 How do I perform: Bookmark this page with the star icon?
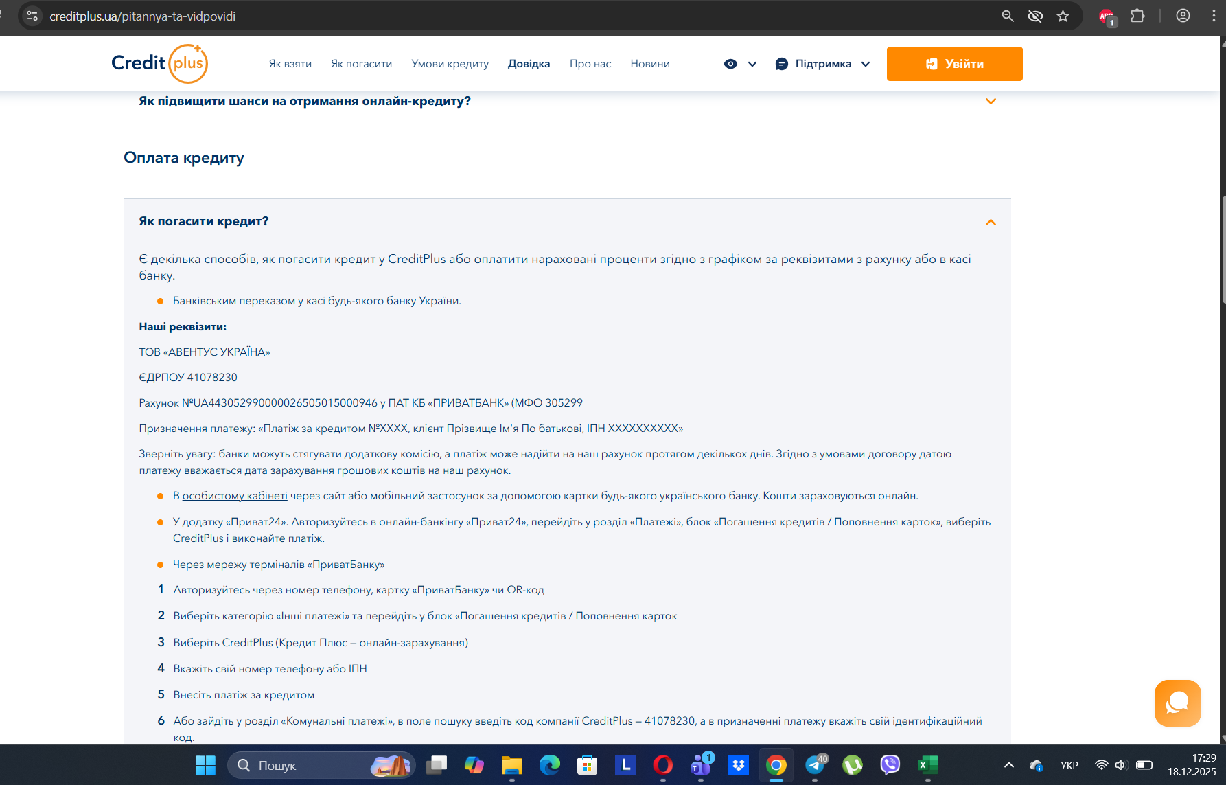(1063, 16)
